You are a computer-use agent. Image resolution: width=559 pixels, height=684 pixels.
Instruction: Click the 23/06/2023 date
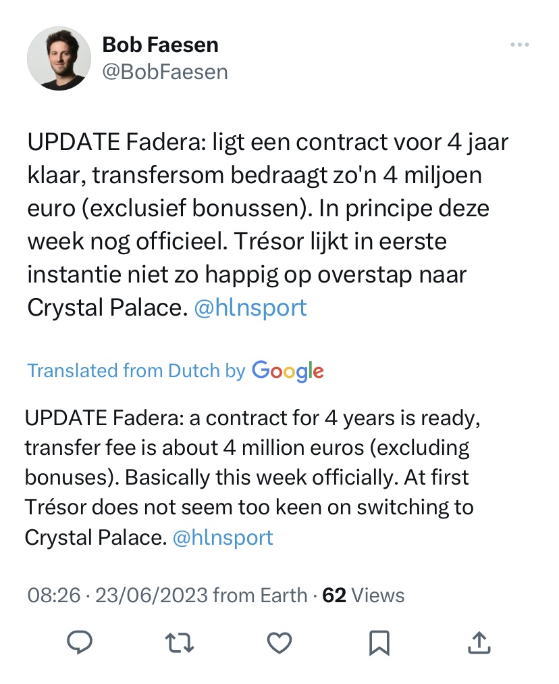(x=151, y=595)
